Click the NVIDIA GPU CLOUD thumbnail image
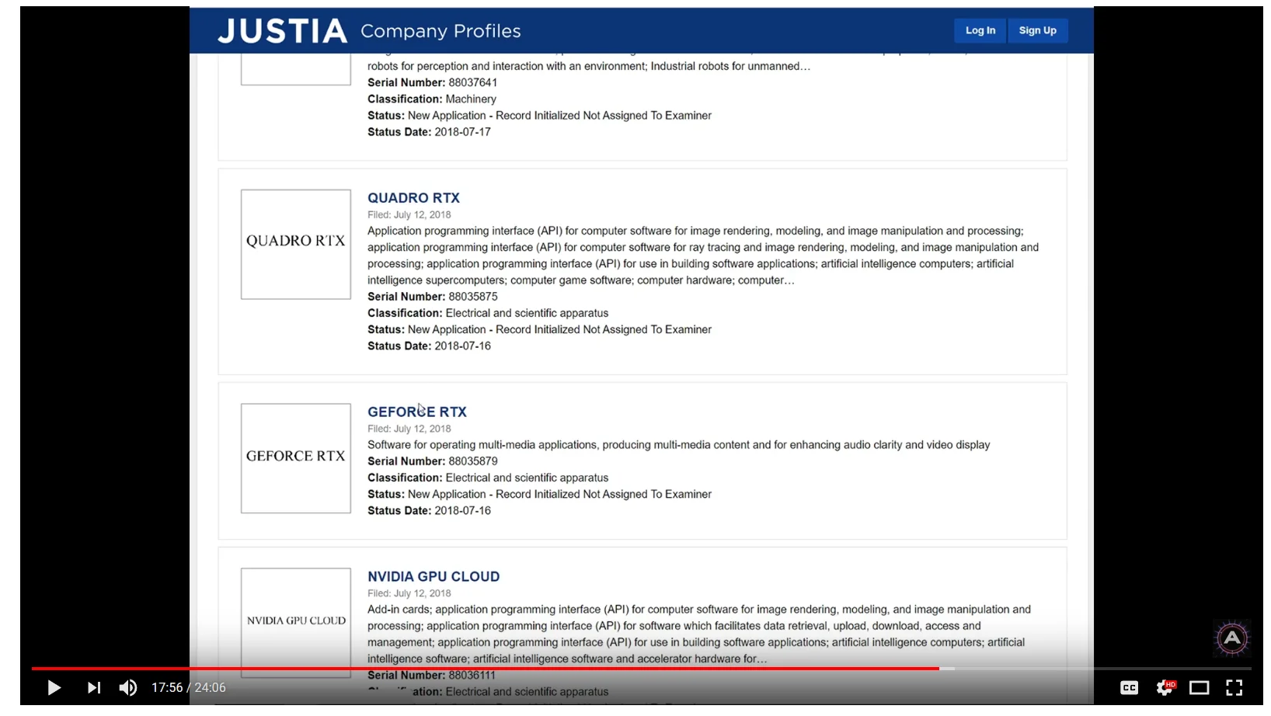Viewport: 1271px width, 716px height. click(x=296, y=623)
